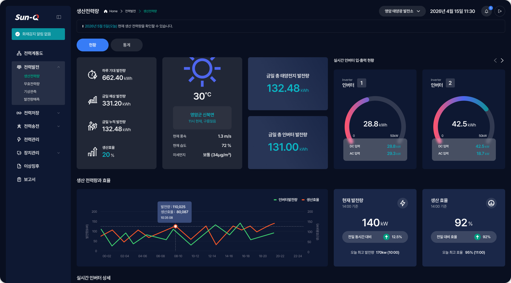The image size is (511, 283).
Task: Click the gauge icon in 생산 효율 card
Action: [x=491, y=203]
